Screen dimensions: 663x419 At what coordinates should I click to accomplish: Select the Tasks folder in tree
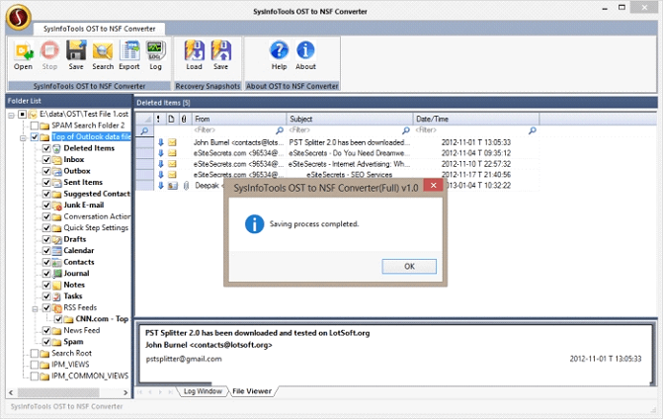pos(73,296)
